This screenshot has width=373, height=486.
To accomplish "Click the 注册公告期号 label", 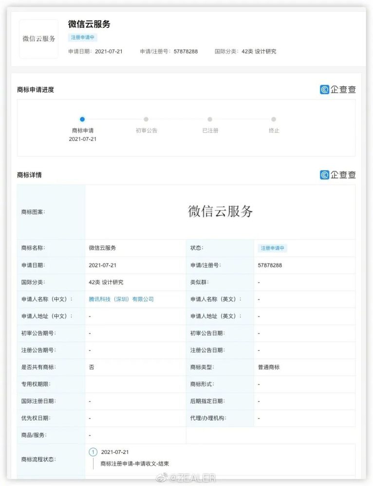I will (38, 350).
